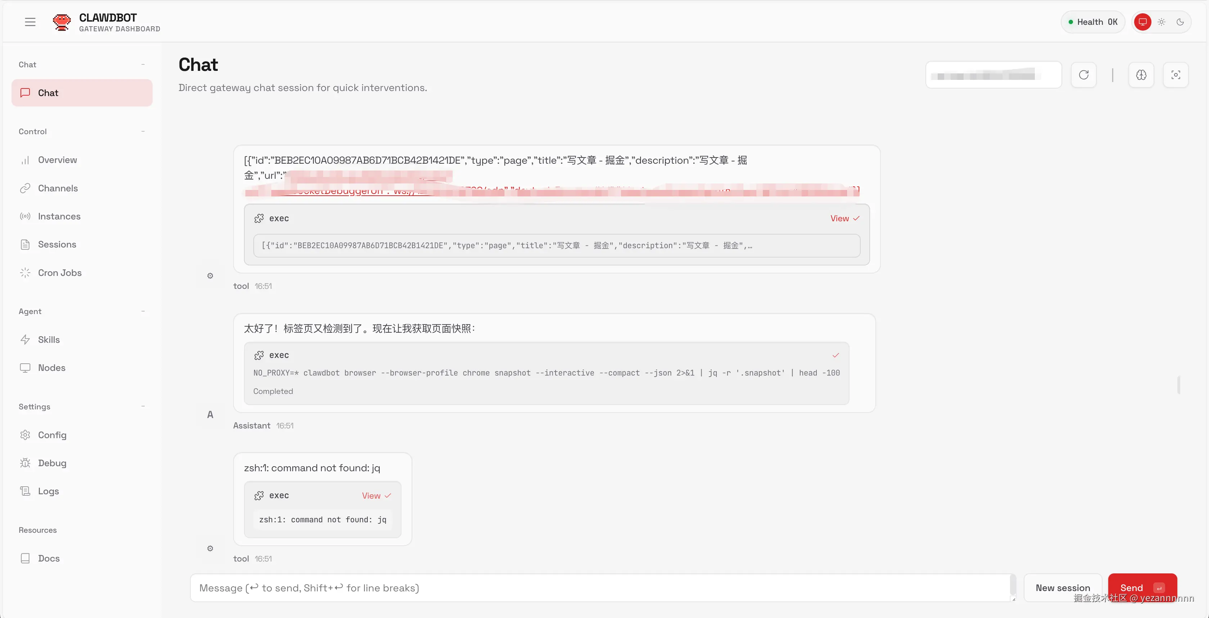Collapse the Agent sidebar section
This screenshot has height=618, width=1209.
(x=143, y=311)
